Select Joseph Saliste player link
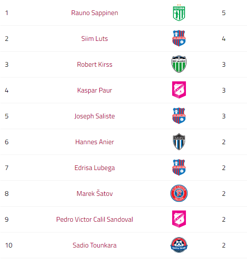 [x=95, y=116]
